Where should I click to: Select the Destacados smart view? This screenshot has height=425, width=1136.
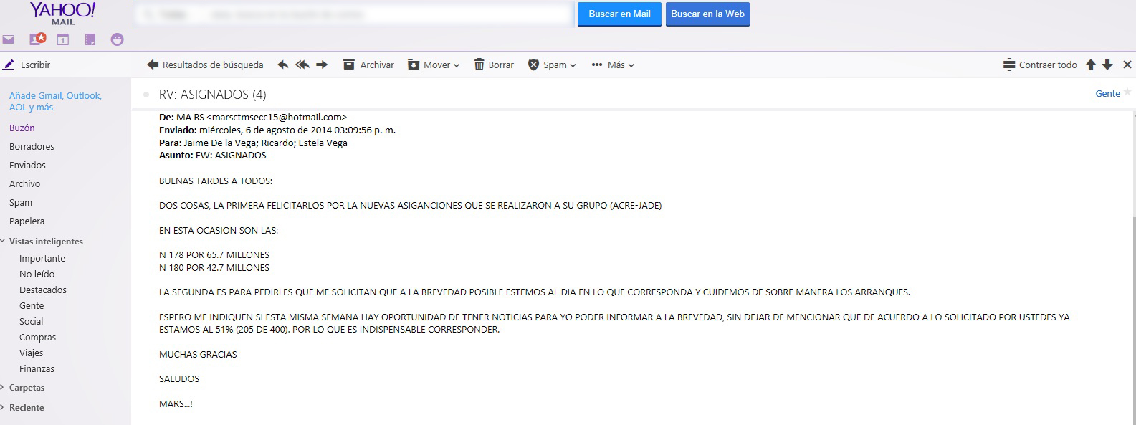[43, 290]
